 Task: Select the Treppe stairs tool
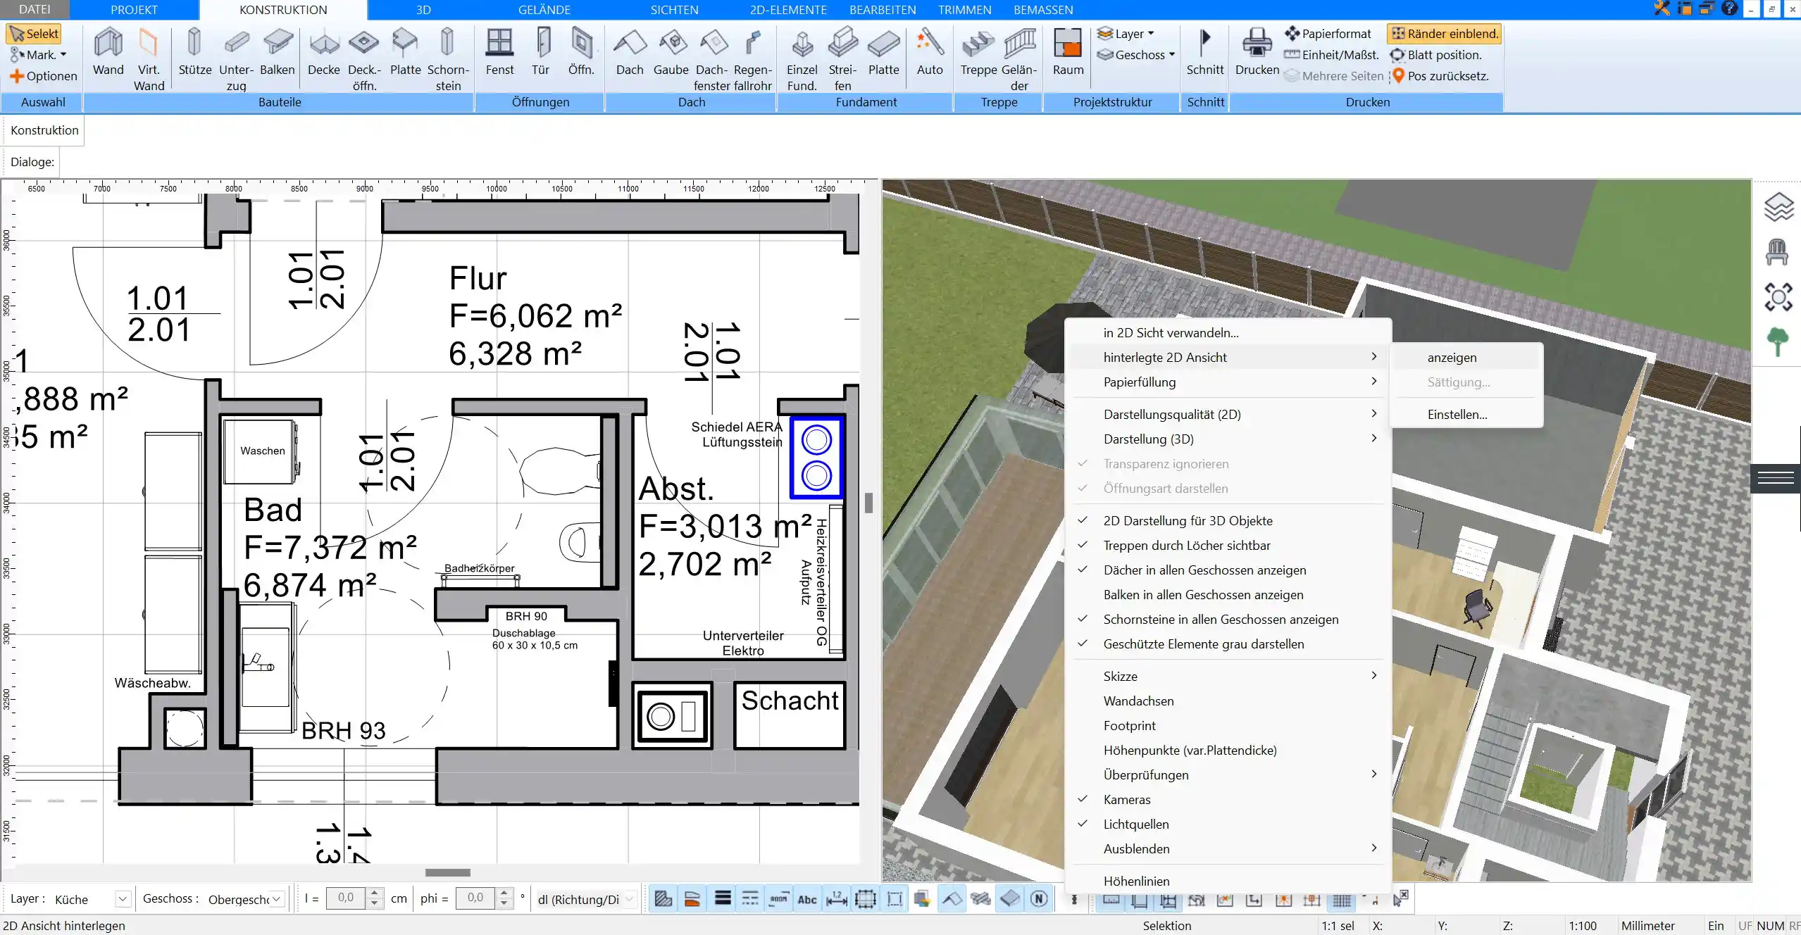tap(978, 52)
